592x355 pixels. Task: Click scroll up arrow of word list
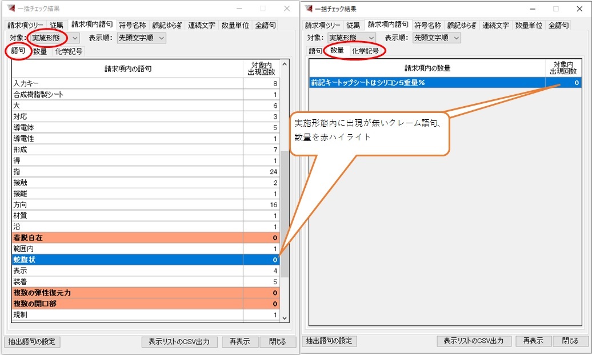(x=285, y=64)
